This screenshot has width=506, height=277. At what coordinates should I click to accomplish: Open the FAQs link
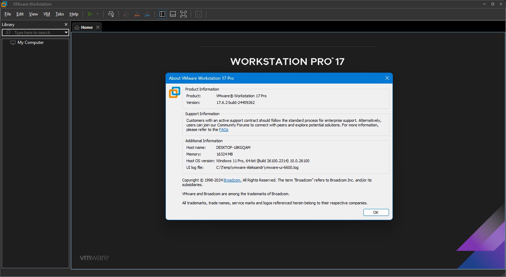223,130
